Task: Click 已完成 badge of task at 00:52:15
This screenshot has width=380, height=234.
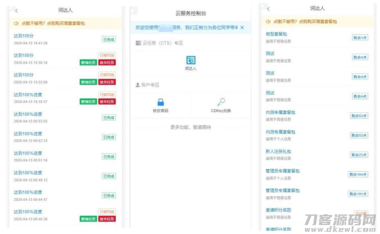Action: (x=109, y=137)
